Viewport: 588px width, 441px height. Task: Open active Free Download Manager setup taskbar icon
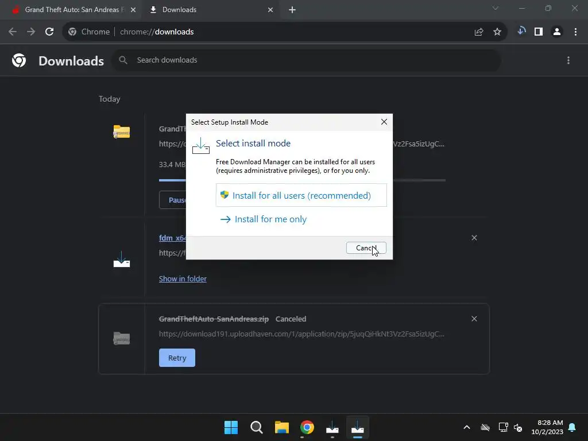[358, 427]
